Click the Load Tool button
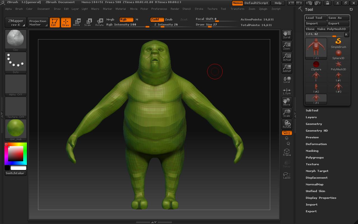 316,18
